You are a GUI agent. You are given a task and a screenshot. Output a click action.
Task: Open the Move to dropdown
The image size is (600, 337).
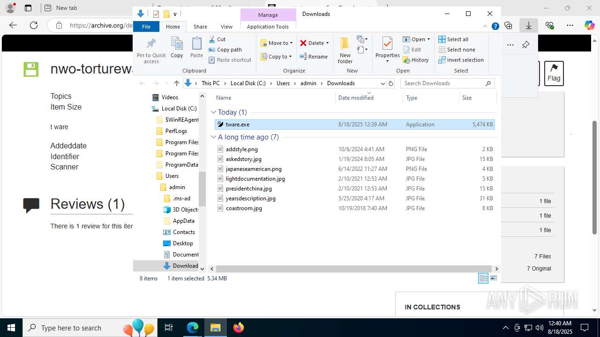click(291, 43)
